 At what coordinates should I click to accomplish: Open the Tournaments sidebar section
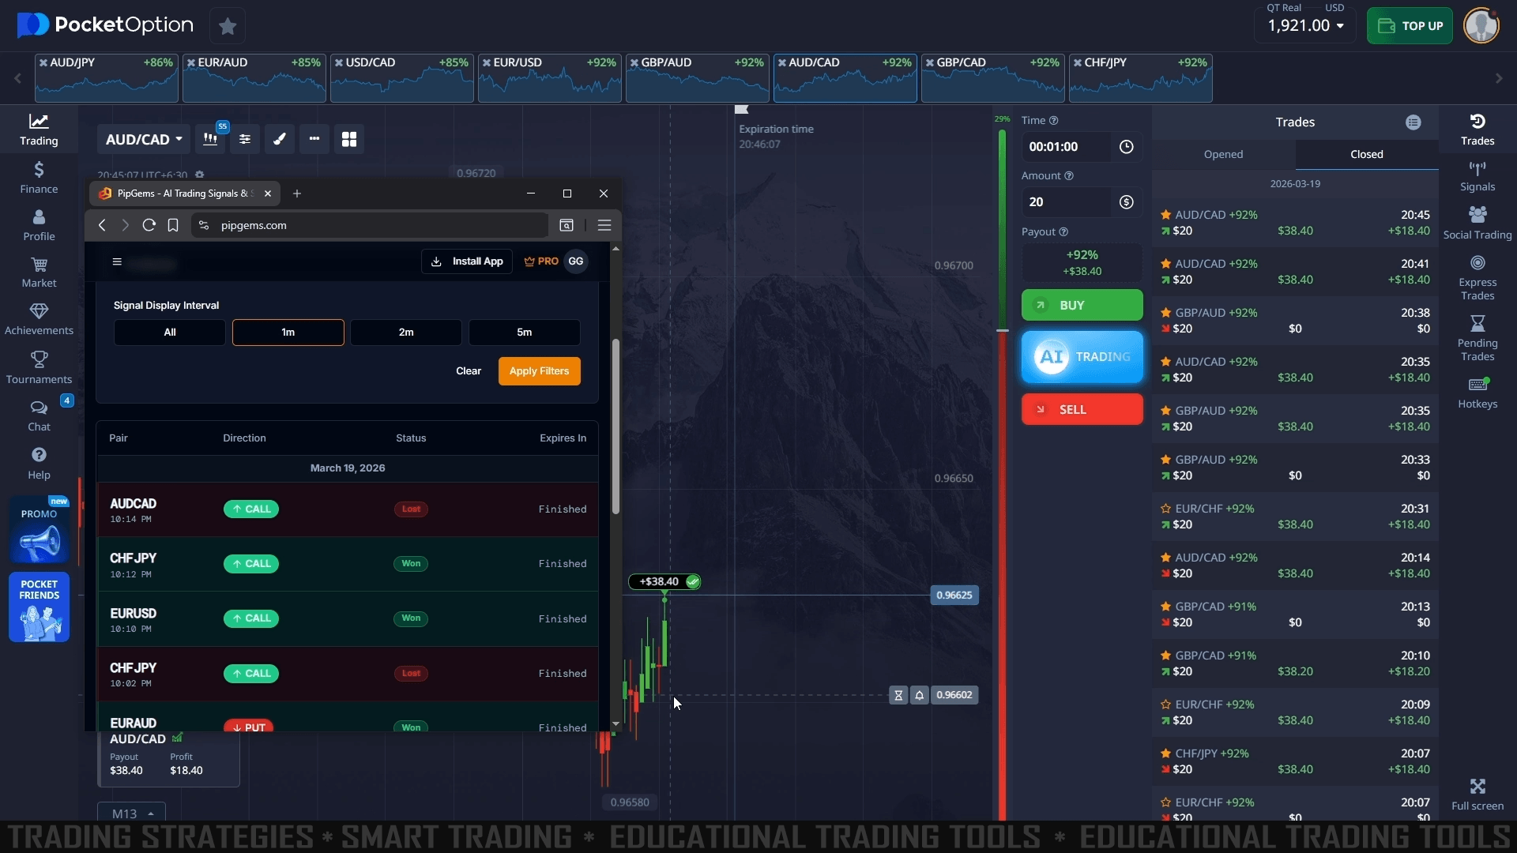pyautogui.click(x=39, y=368)
